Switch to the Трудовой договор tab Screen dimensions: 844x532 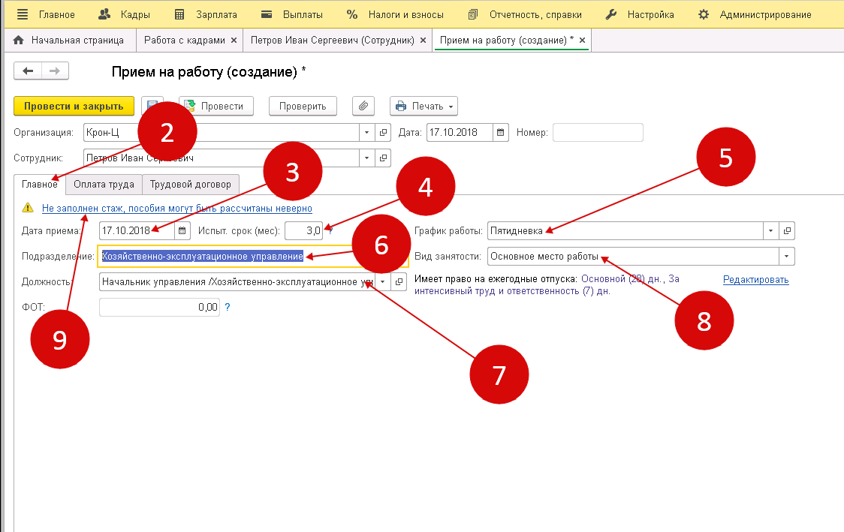pos(191,184)
